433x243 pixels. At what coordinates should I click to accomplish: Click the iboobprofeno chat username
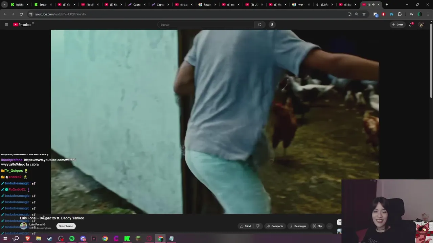[12, 160]
